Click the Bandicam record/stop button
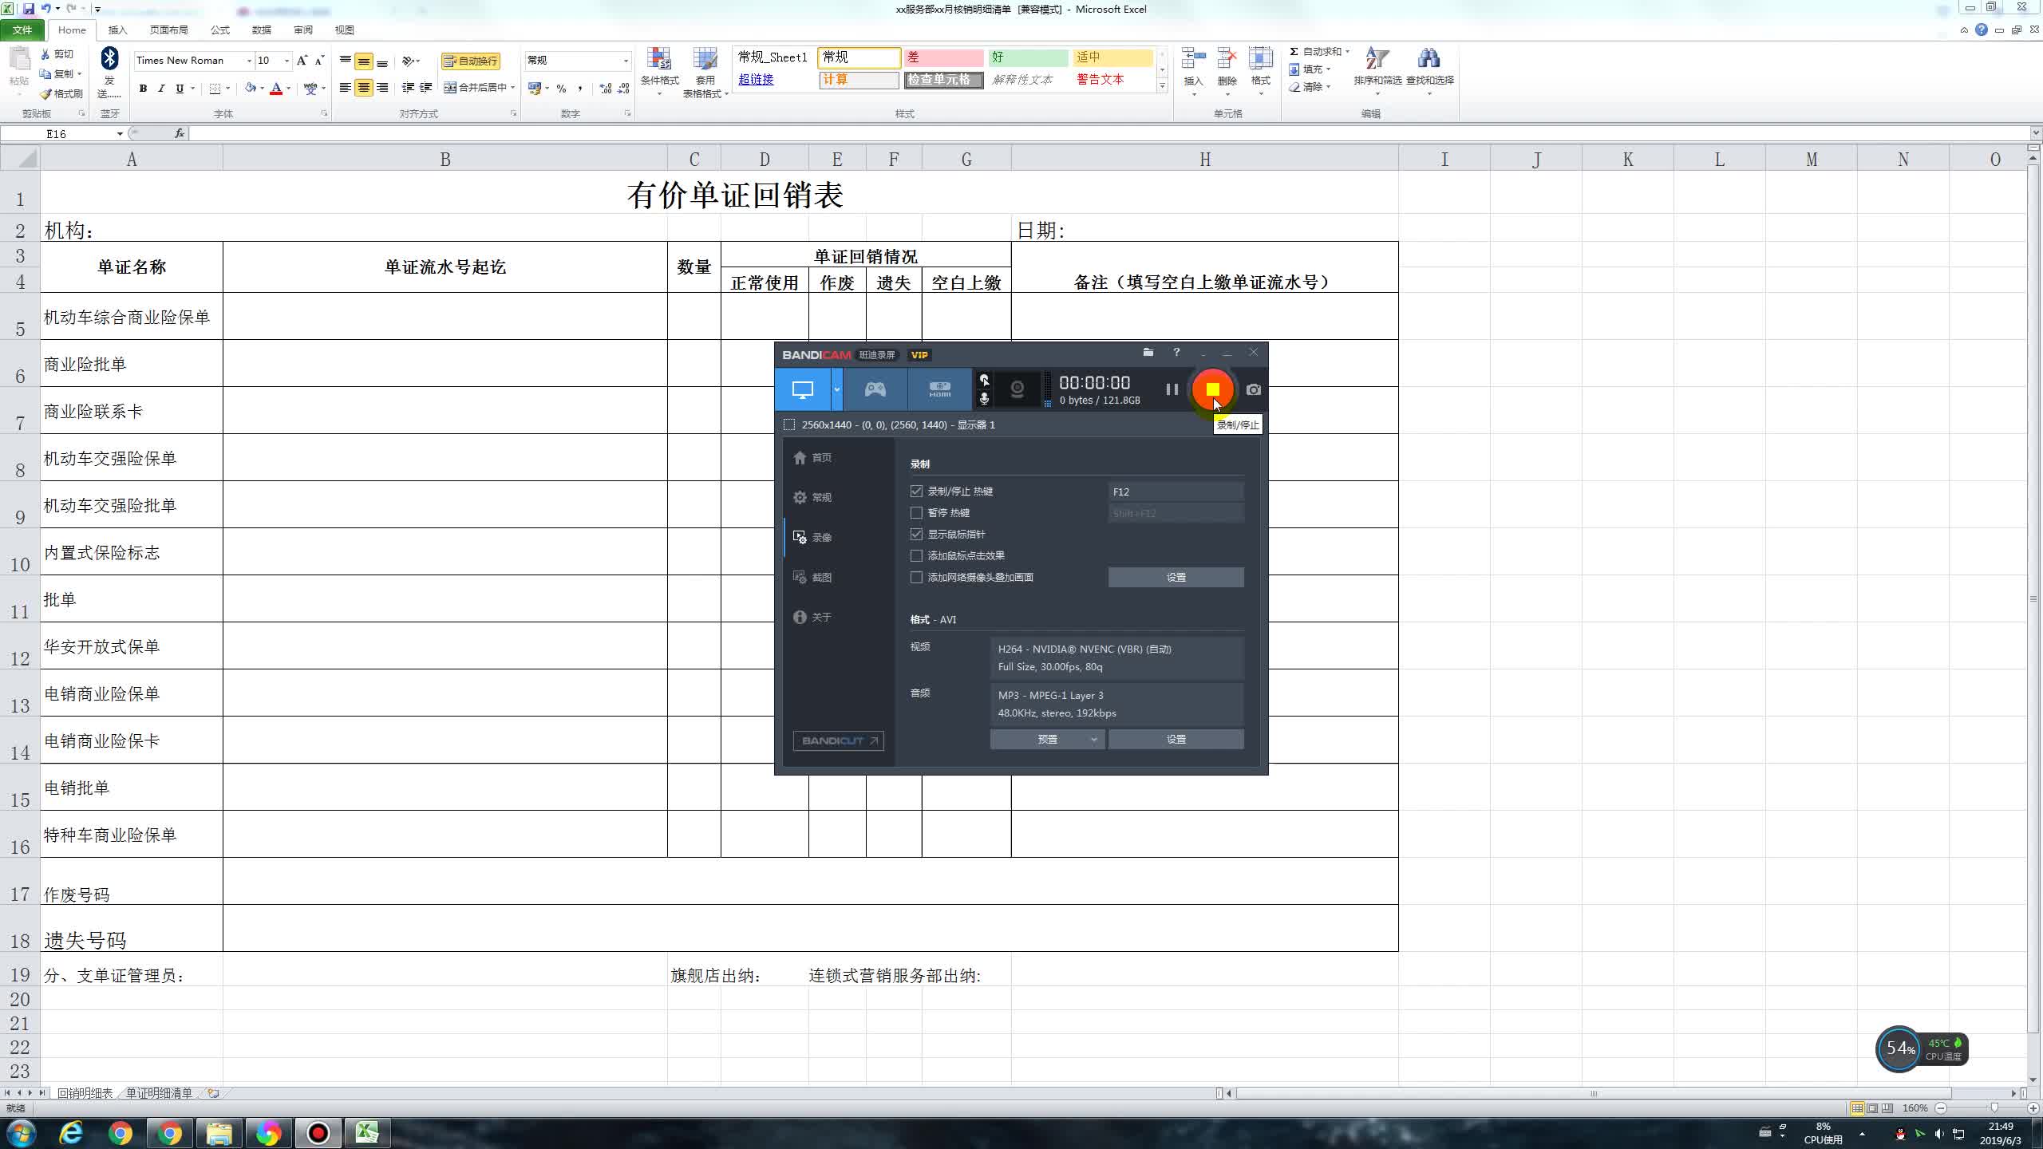Screen dimensions: 2043x1149 click(x=1212, y=389)
